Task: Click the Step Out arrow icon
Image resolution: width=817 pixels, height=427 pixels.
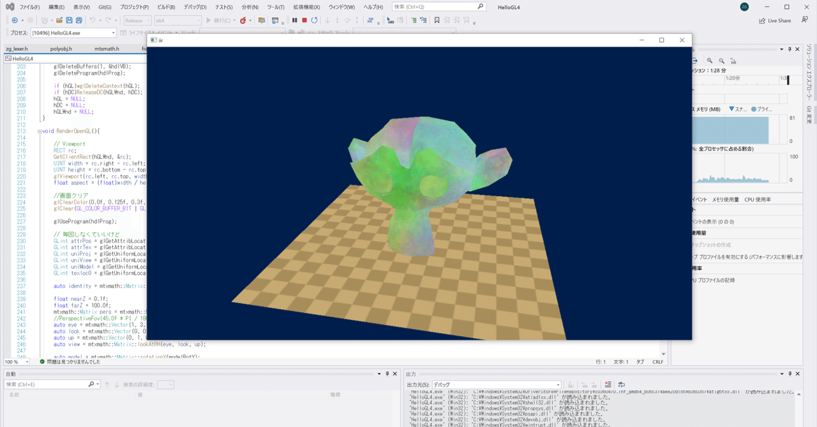Action: tap(357, 20)
